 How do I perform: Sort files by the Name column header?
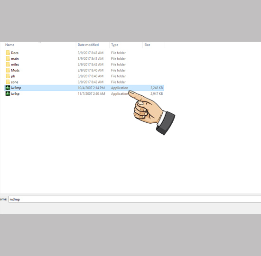pos(9,45)
